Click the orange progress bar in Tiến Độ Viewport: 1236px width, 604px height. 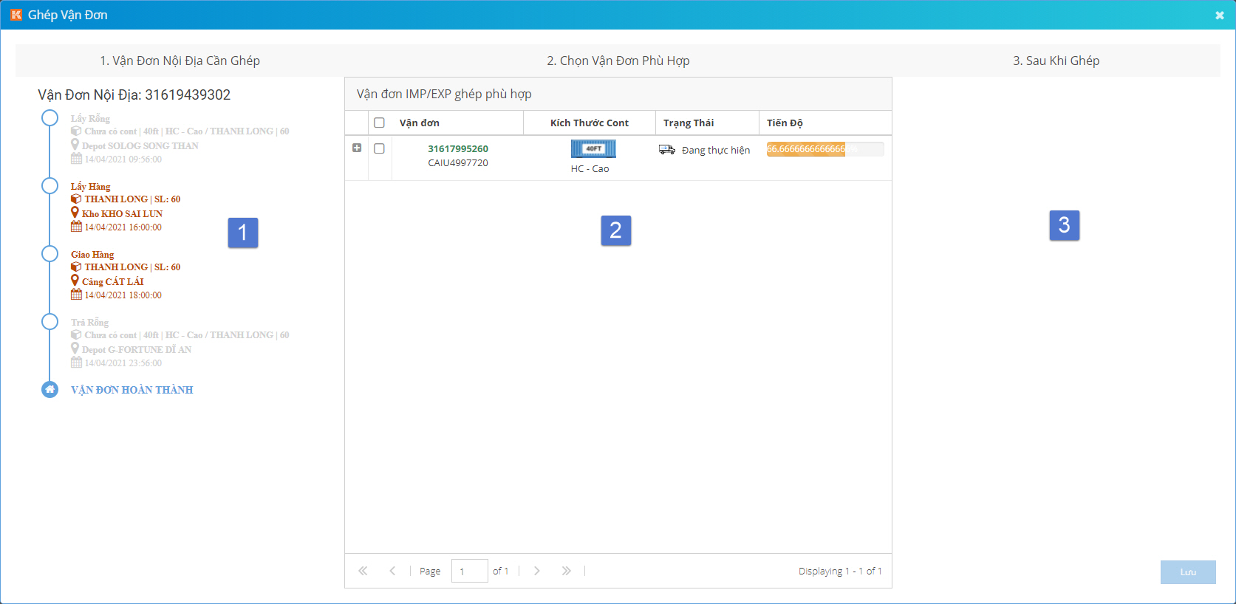(805, 149)
